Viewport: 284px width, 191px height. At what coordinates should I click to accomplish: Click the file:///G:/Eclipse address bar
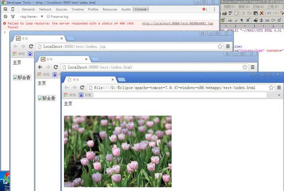[181, 88]
